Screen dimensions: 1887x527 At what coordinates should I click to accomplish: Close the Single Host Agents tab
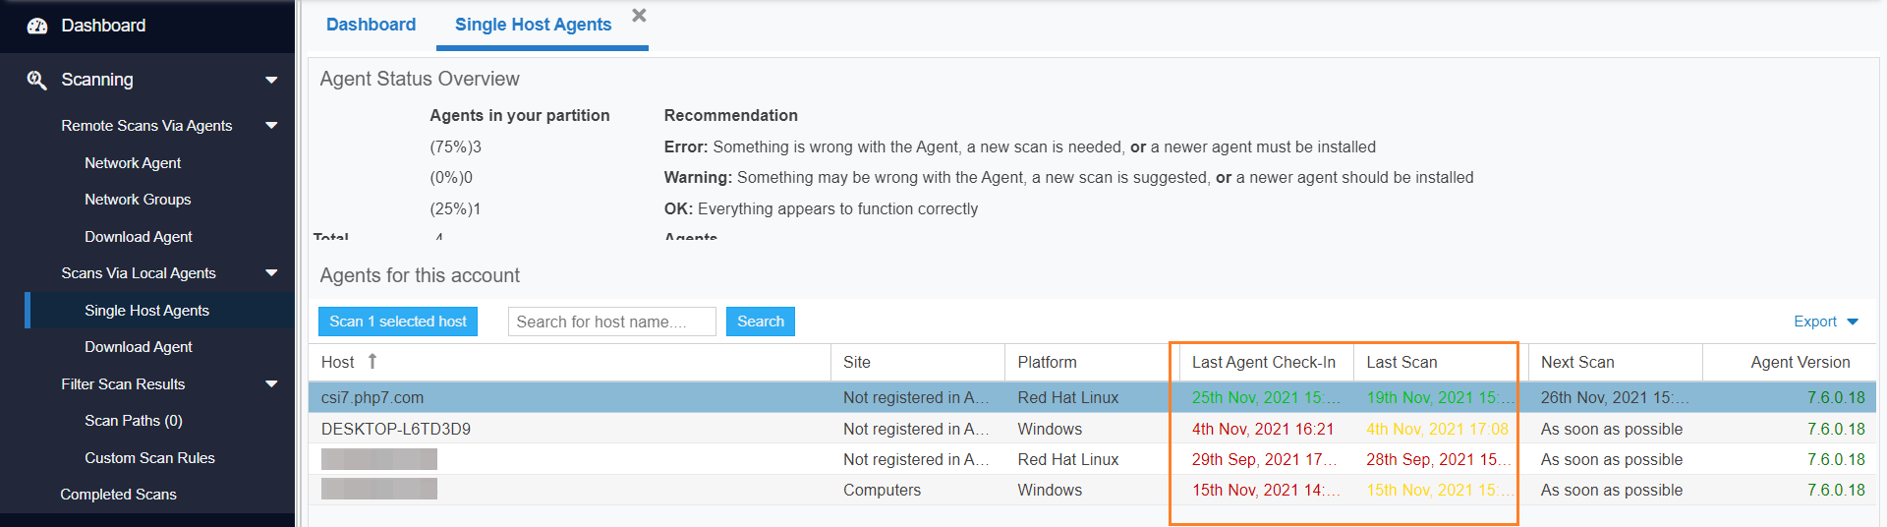(639, 16)
